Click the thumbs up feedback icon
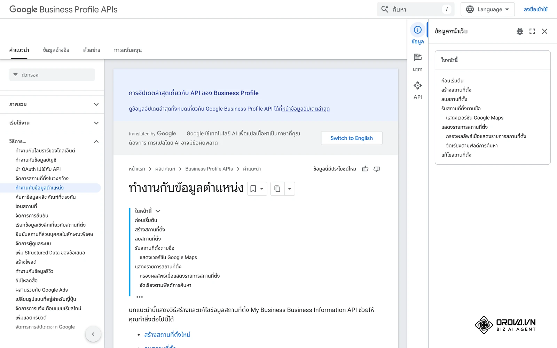The width and height of the screenshot is (557, 348). [x=365, y=169]
